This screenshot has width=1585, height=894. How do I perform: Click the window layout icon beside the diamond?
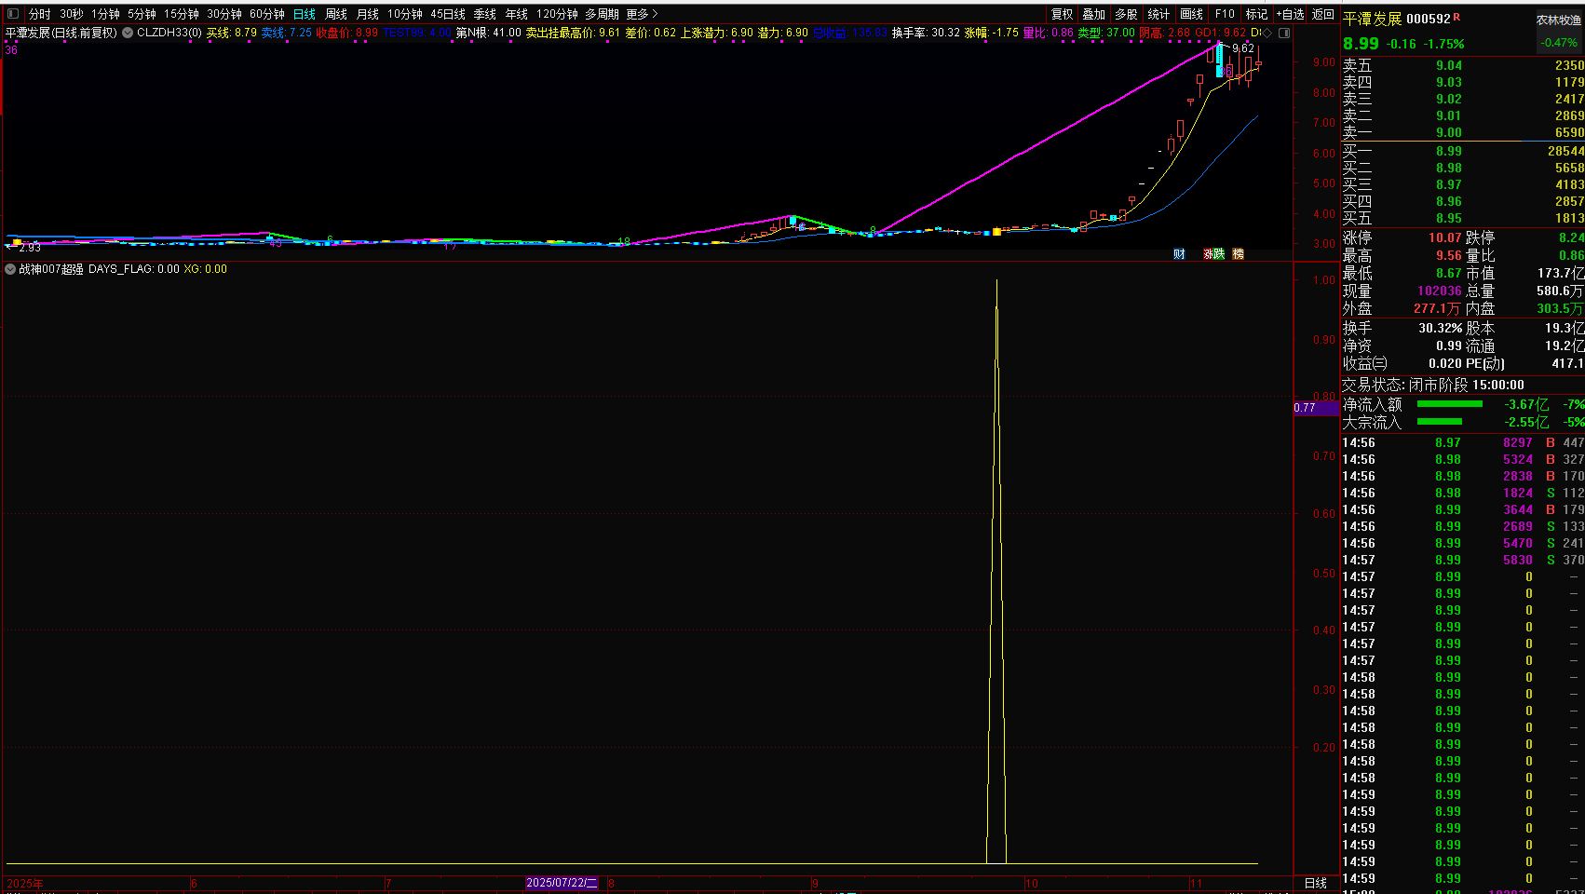pyautogui.click(x=1284, y=33)
